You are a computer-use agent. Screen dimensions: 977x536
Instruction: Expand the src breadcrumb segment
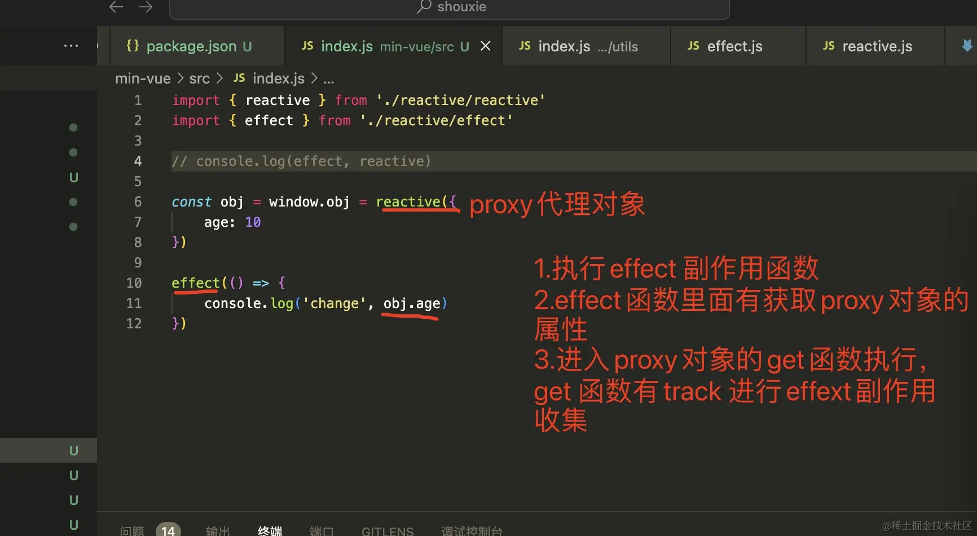199,78
